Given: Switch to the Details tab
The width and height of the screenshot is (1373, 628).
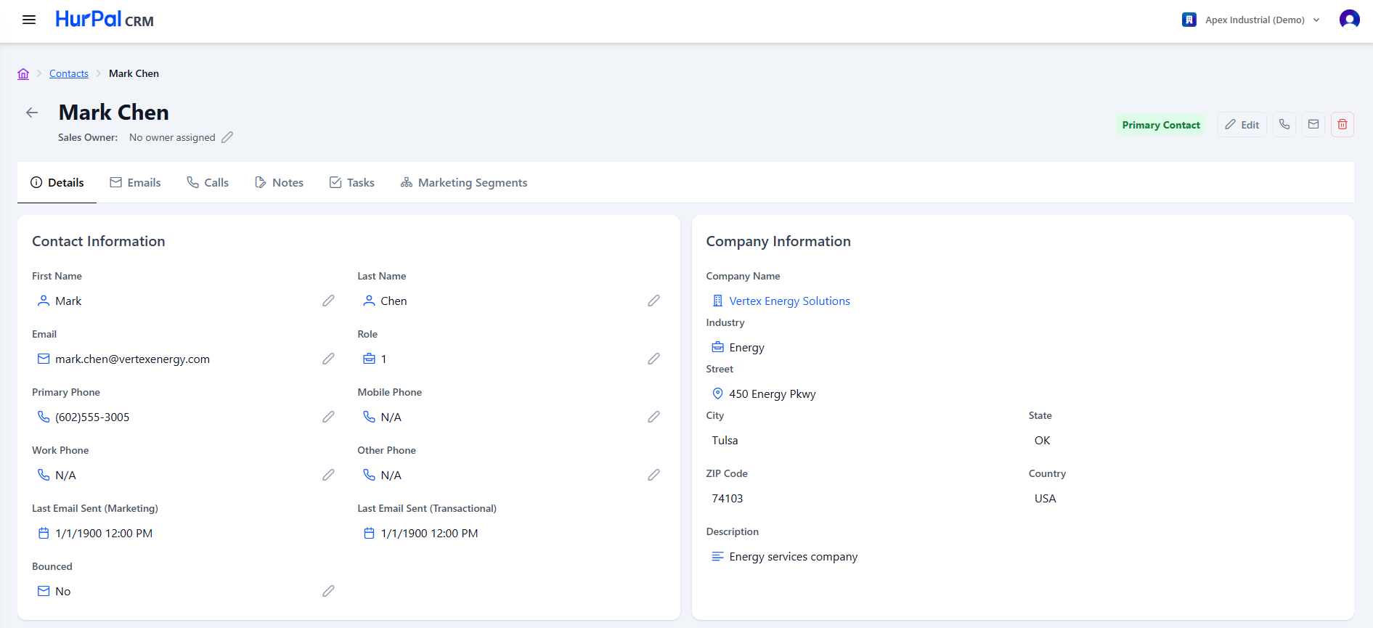Looking at the screenshot, I should (57, 183).
